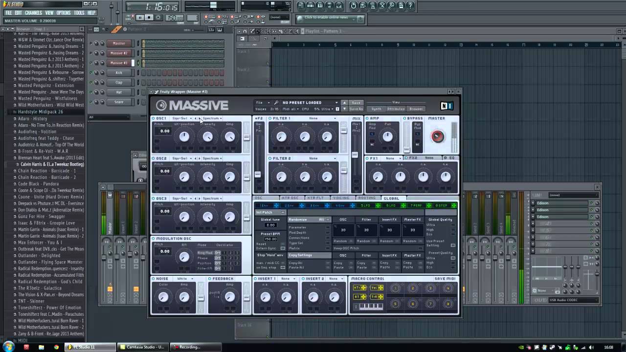This screenshot has width=626, height=352.
Task: Open the NO PRESET LOADED preset dropdown
Action: pyautogui.click(x=310, y=103)
